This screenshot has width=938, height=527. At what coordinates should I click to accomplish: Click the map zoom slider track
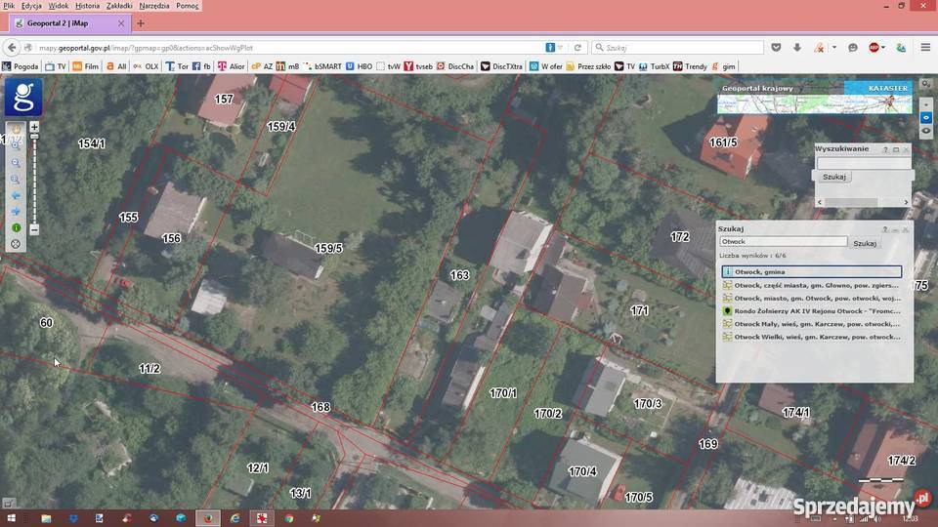34,182
